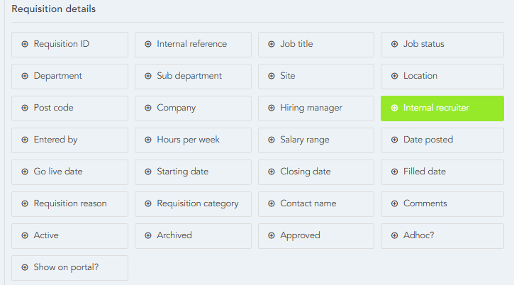Toggle the Show on portal? field
The height and width of the screenshot is (285, 514).
[x=69, y=268]
